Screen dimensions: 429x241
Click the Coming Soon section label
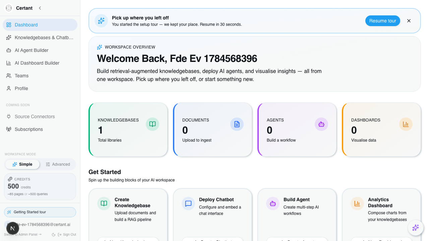[18, 105]
